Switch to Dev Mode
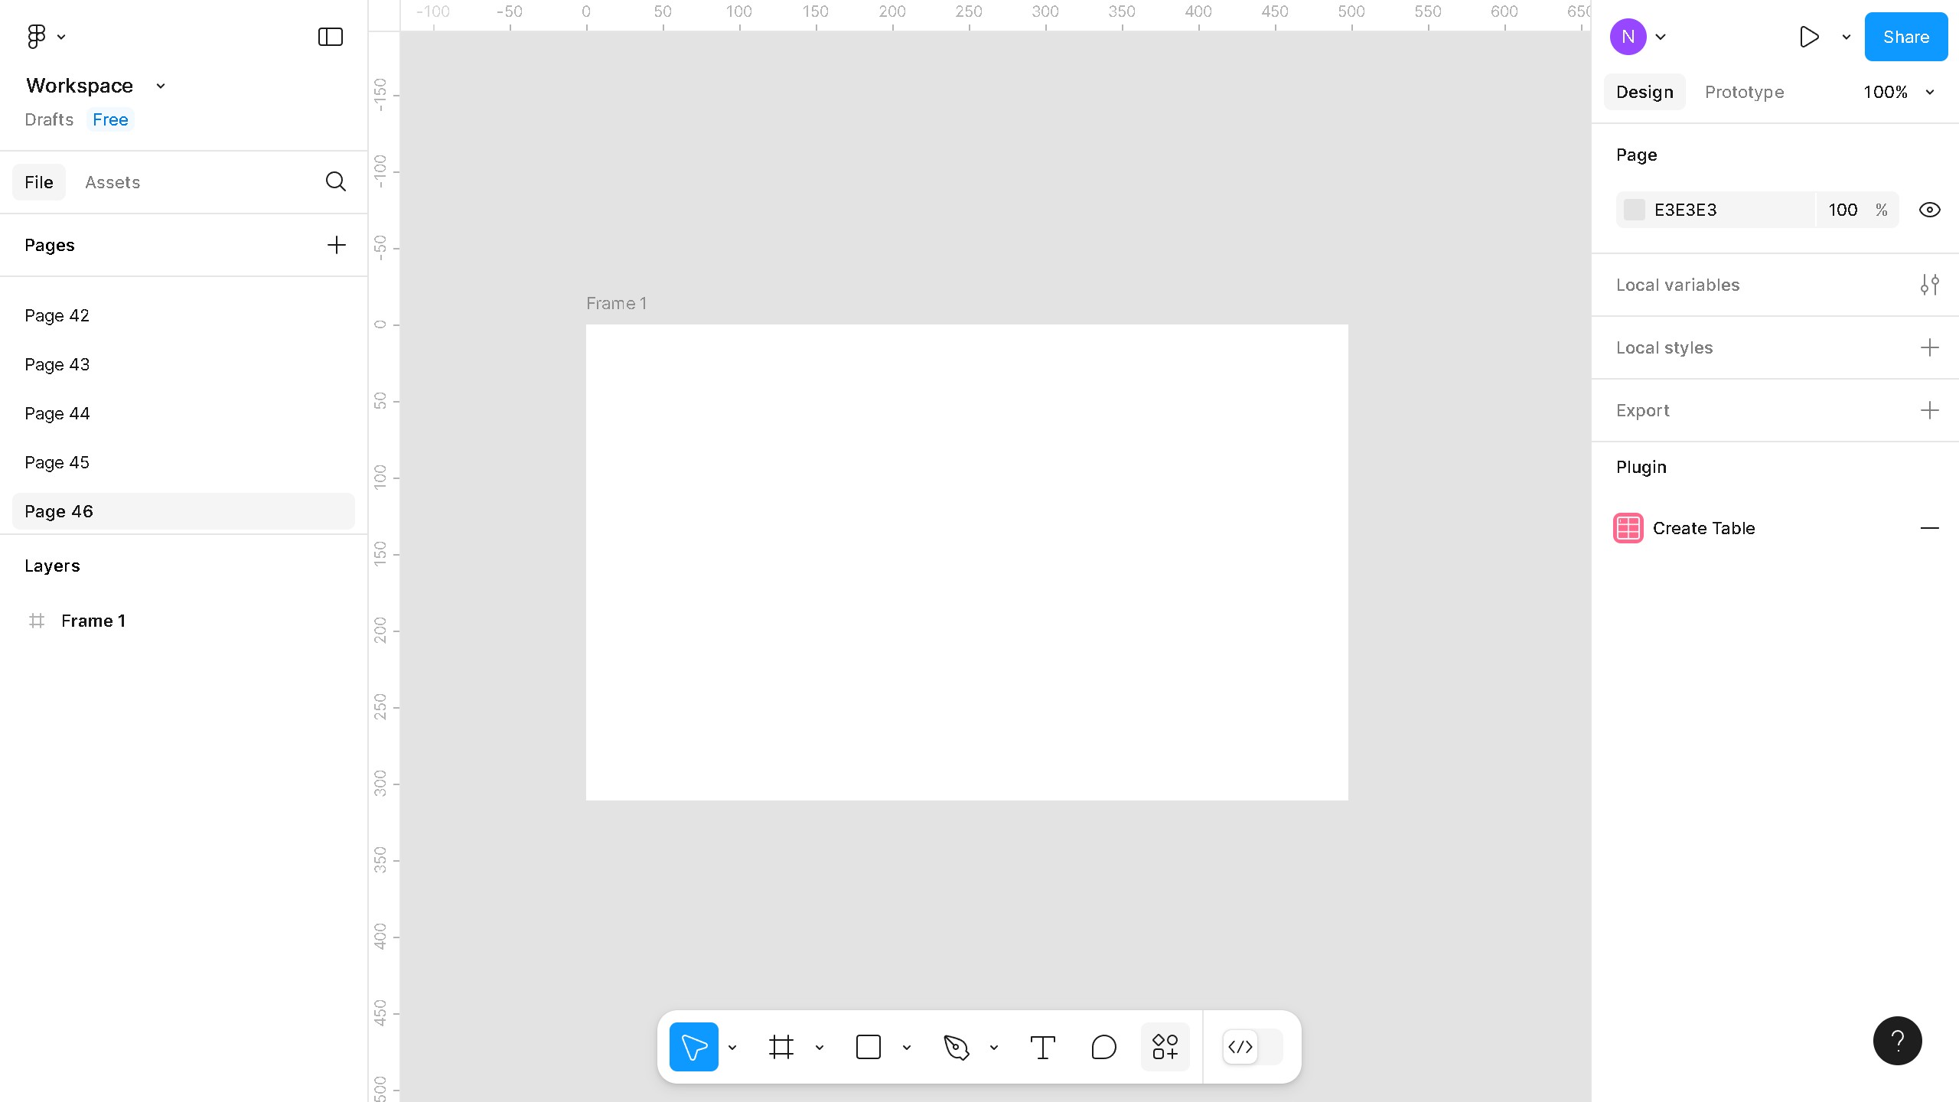This screenshot has width=1959, height=1102. [x=1240, y=1046]
